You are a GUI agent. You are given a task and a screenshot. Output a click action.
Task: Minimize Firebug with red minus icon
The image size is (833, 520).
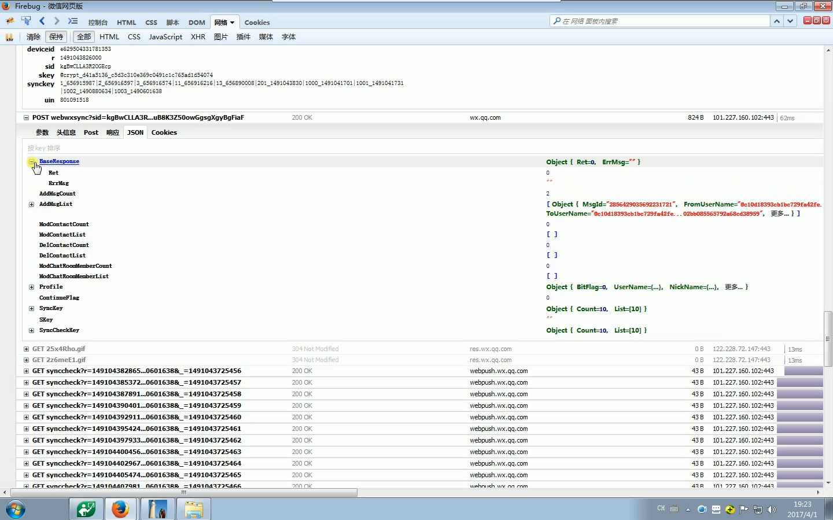(808, 20)
